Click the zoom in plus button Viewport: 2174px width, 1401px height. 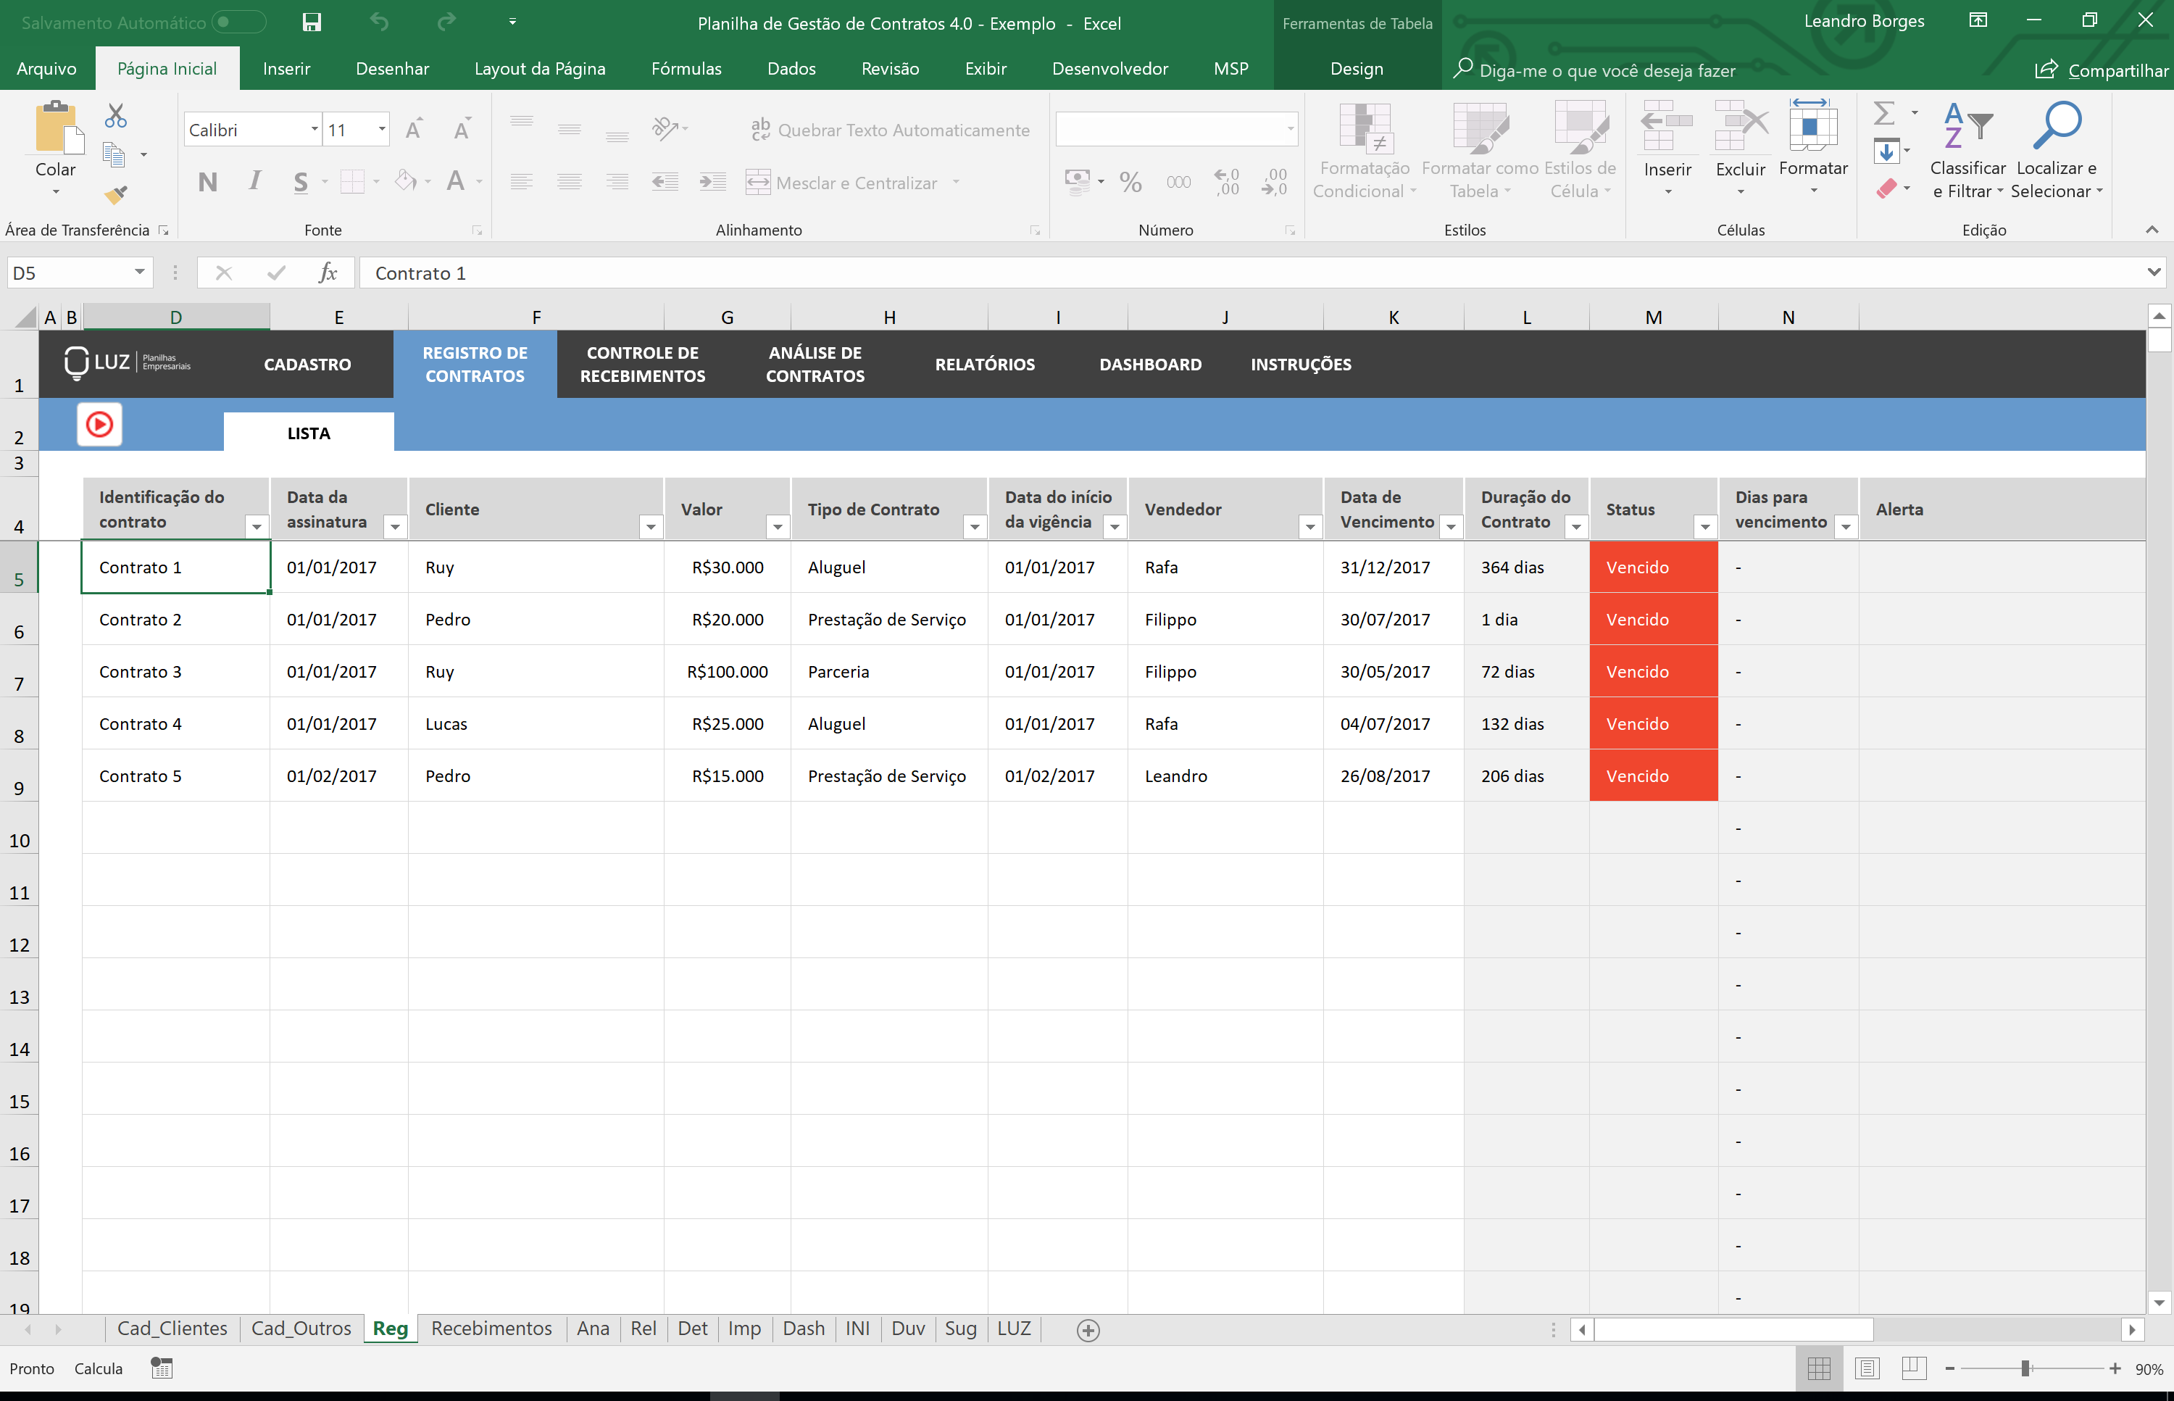pos(2115,1368)
